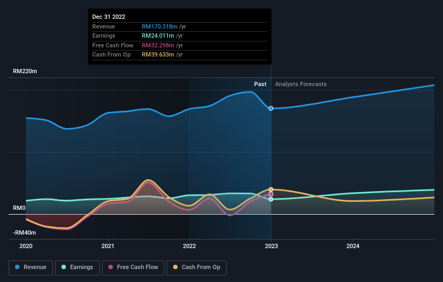Select the 2021 x-axis label
Image resolution: width=443 pixels, height=282 pixels.
[107, 246]
